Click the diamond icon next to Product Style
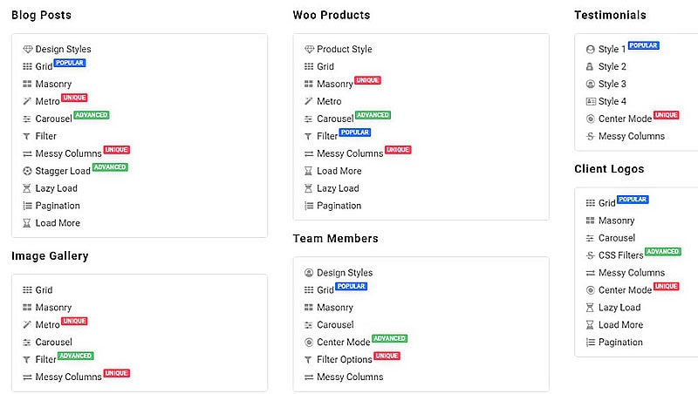Image resolution: width=698 pixels, height=394 pixels. [308, 50]
